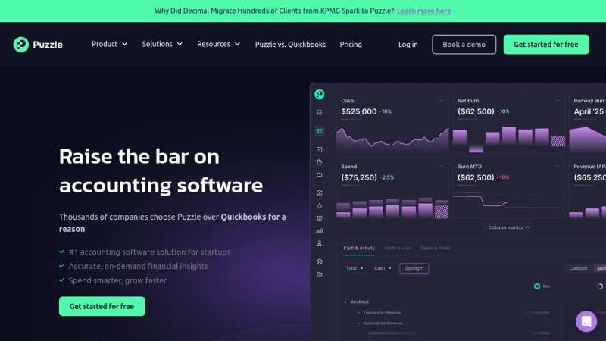Collapse the REVENUE row
Screen dimensions: 606x341
click(346, 302)
